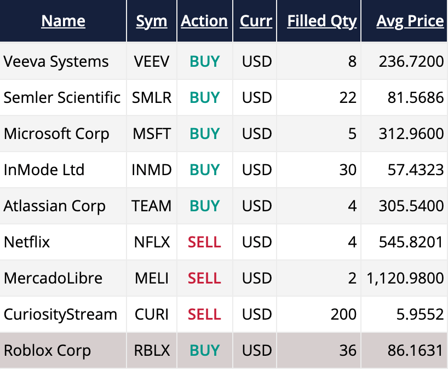
Task: Click the SELL action for MercadoLibre
Action: [204, 278]
